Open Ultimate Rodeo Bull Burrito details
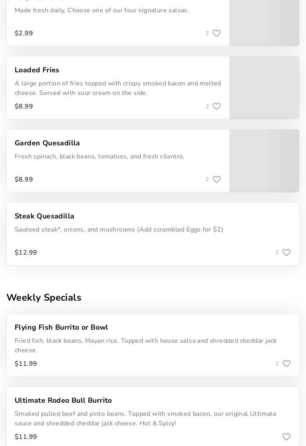306x446 pixels. (63, 400)
